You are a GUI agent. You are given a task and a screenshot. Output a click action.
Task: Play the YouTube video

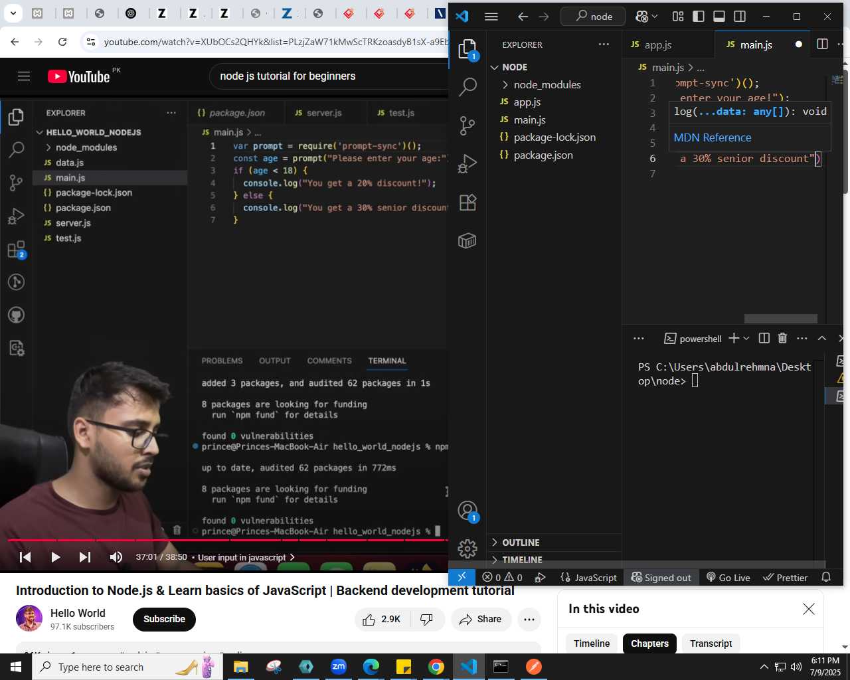[x=56, y=557]
